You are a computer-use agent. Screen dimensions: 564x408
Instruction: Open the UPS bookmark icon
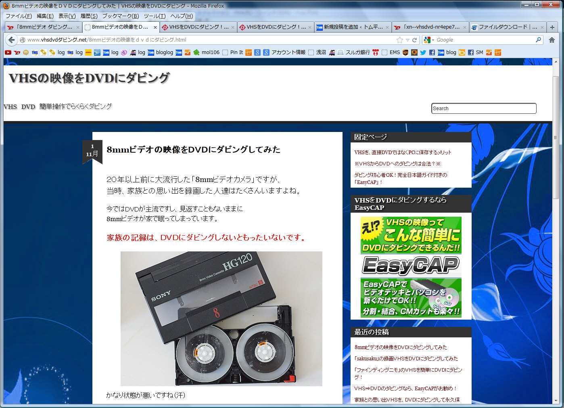(405, 52)
